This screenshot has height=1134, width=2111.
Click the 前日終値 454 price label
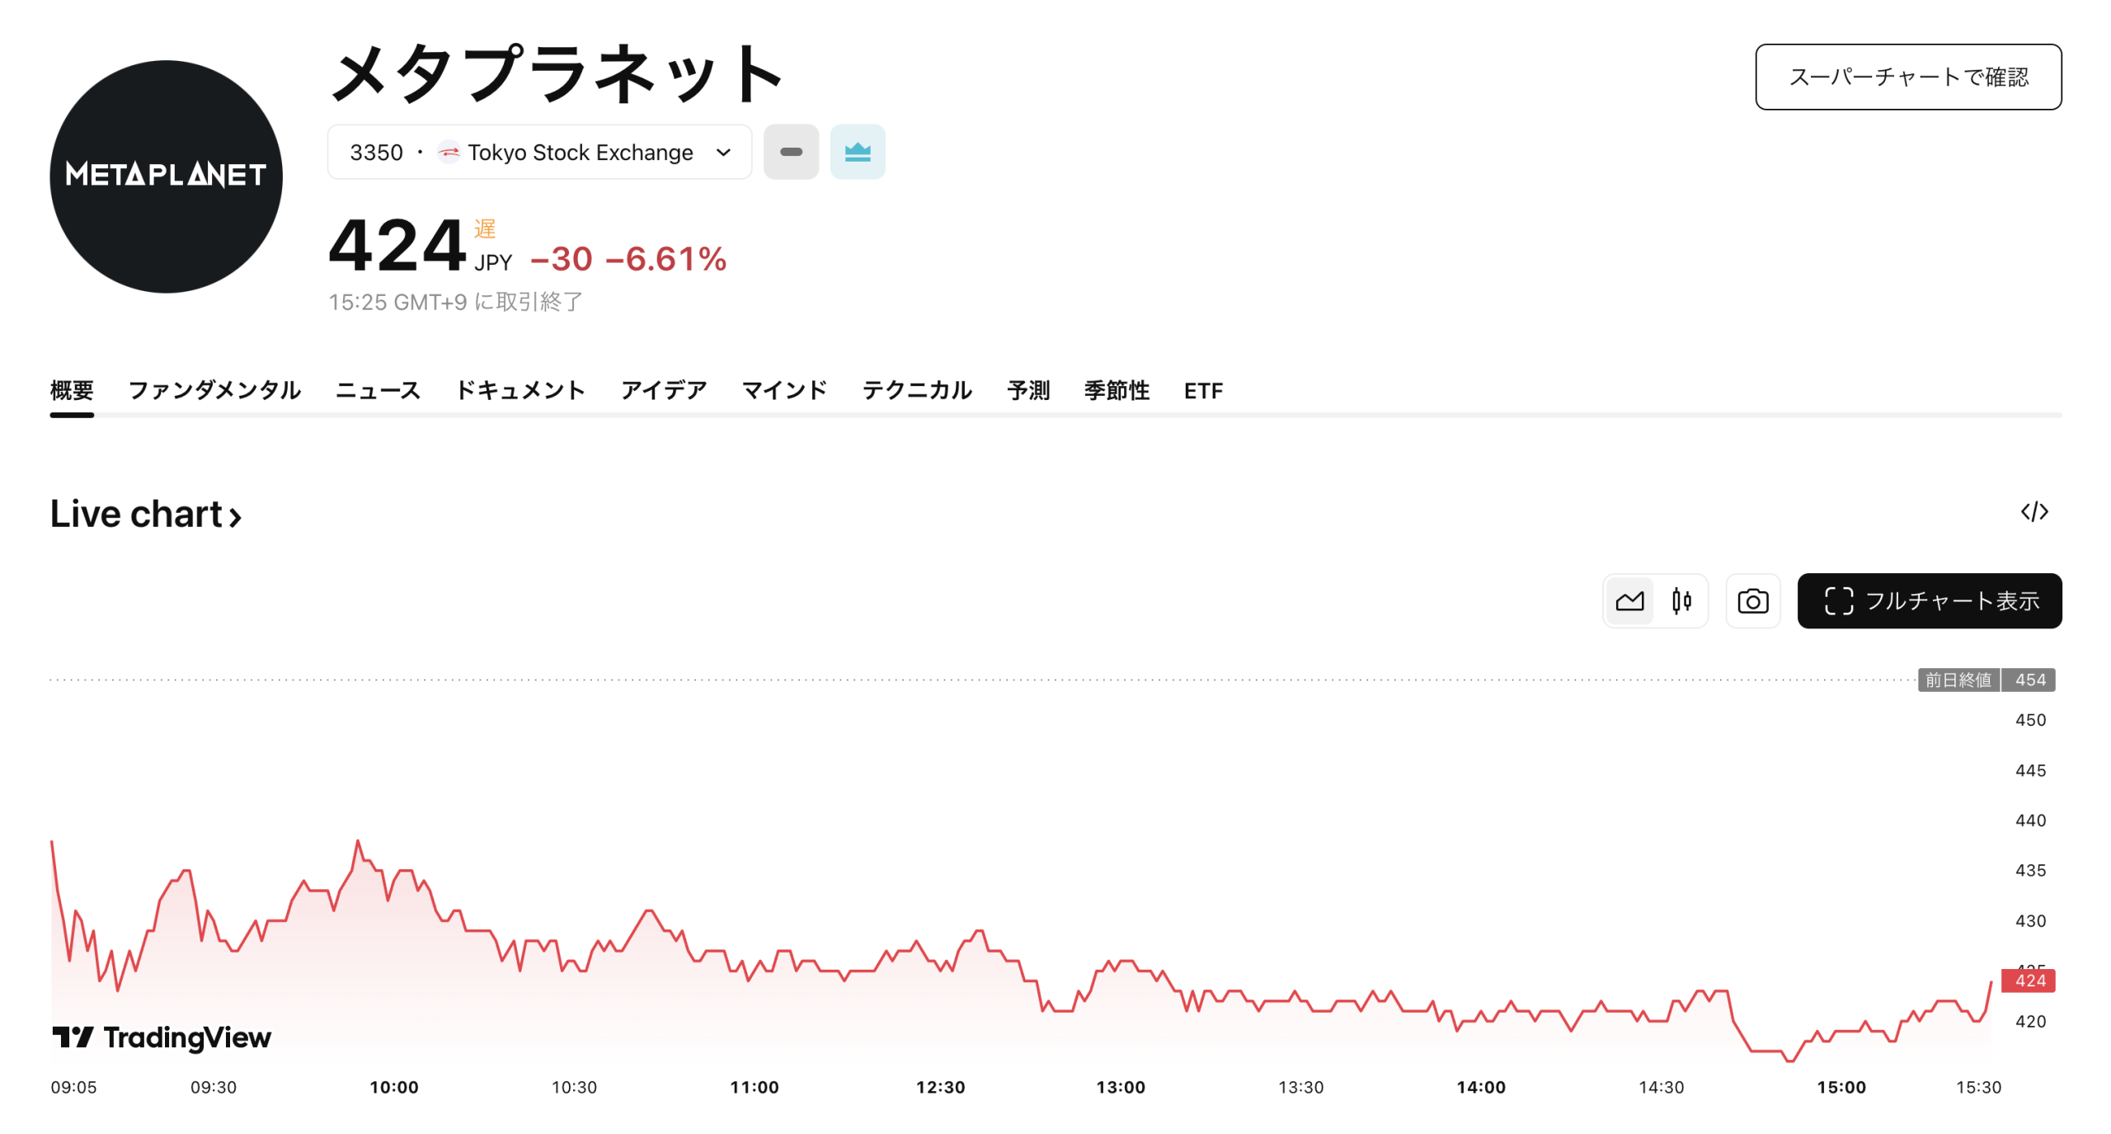1985,680
